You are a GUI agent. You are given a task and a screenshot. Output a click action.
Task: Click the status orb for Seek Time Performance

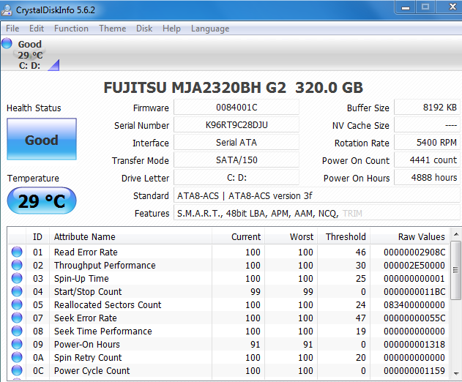[17, 331]
